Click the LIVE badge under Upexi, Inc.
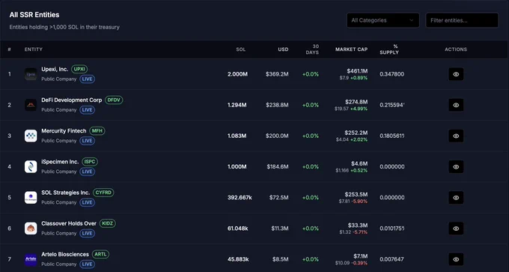The height and width of the screenshot is (272, 509). (x=88, y=79)
